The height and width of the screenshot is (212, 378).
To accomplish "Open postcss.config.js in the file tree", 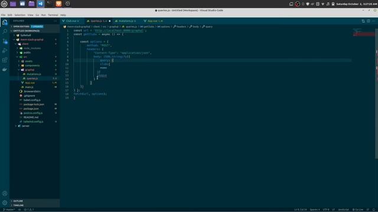I will click(34, 113).
